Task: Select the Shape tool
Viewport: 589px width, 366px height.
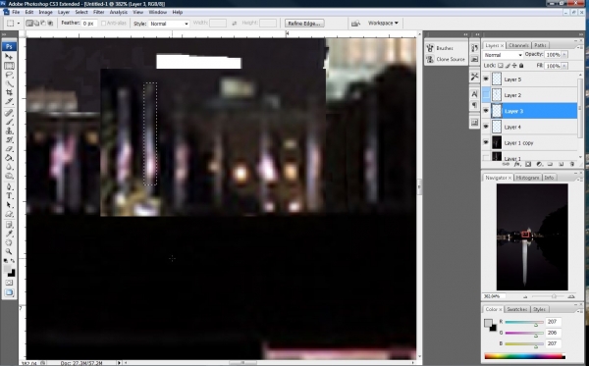Action: click(x=9, y=214)
